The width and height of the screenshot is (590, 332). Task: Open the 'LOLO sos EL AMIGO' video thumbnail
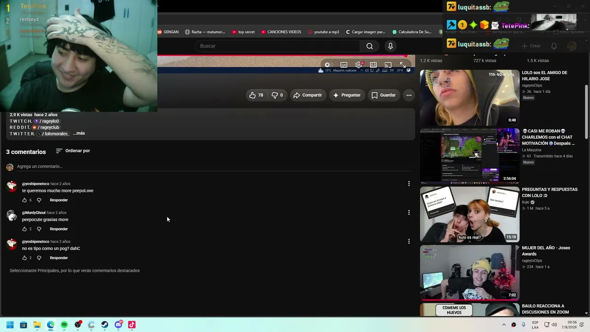[x=469, y=97]
